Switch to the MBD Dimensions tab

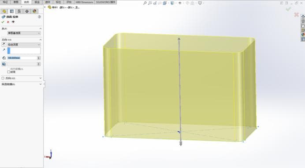coord(85,2)
